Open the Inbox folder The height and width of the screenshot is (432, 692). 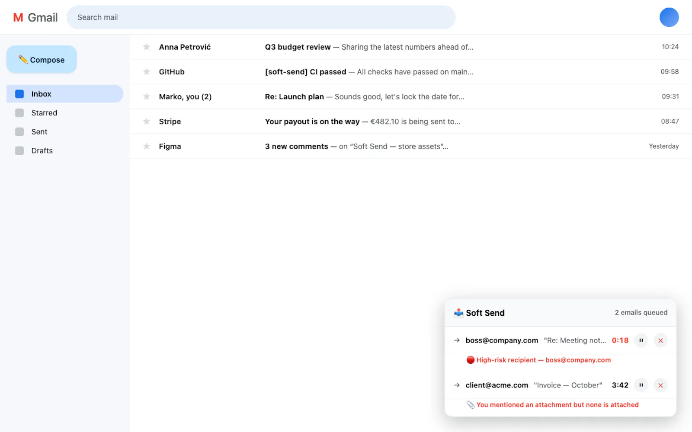(x=65, y=94)
